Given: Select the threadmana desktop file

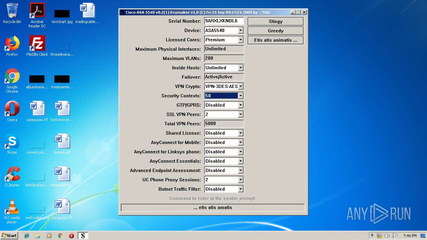Looking at the screenshot, I should 62,49.
